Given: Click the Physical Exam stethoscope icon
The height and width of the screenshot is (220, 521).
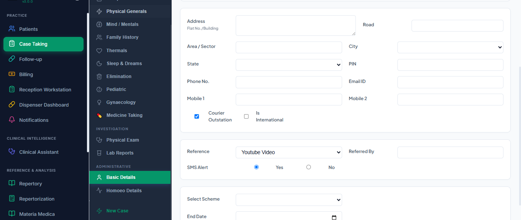Looking at the screenshot, I should [x=99, y=140].
